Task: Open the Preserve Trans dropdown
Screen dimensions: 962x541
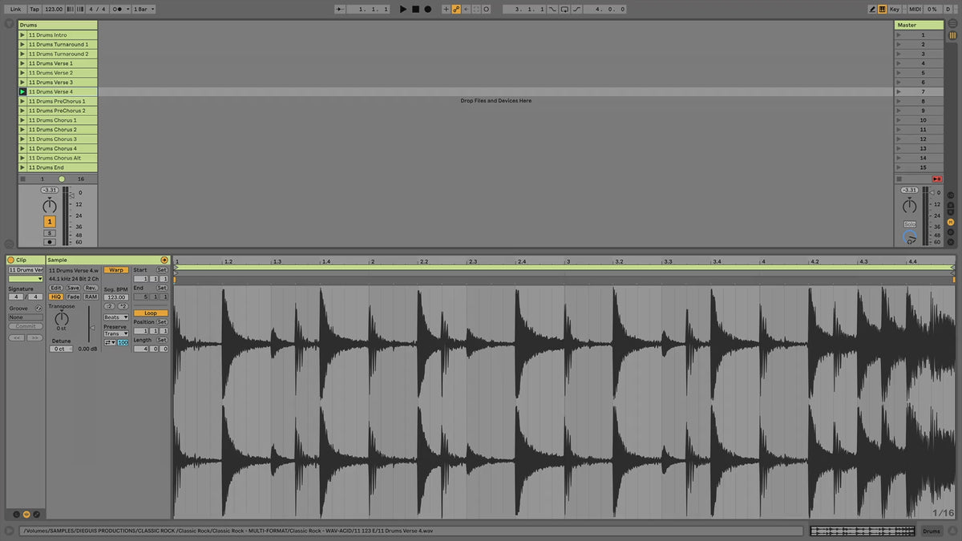Action: click(116, 333)
